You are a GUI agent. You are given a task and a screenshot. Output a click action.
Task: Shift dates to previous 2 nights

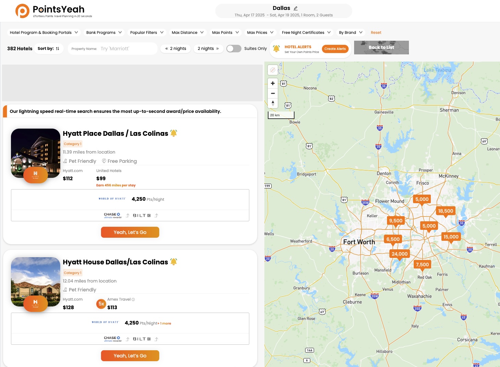click(175, 49)
